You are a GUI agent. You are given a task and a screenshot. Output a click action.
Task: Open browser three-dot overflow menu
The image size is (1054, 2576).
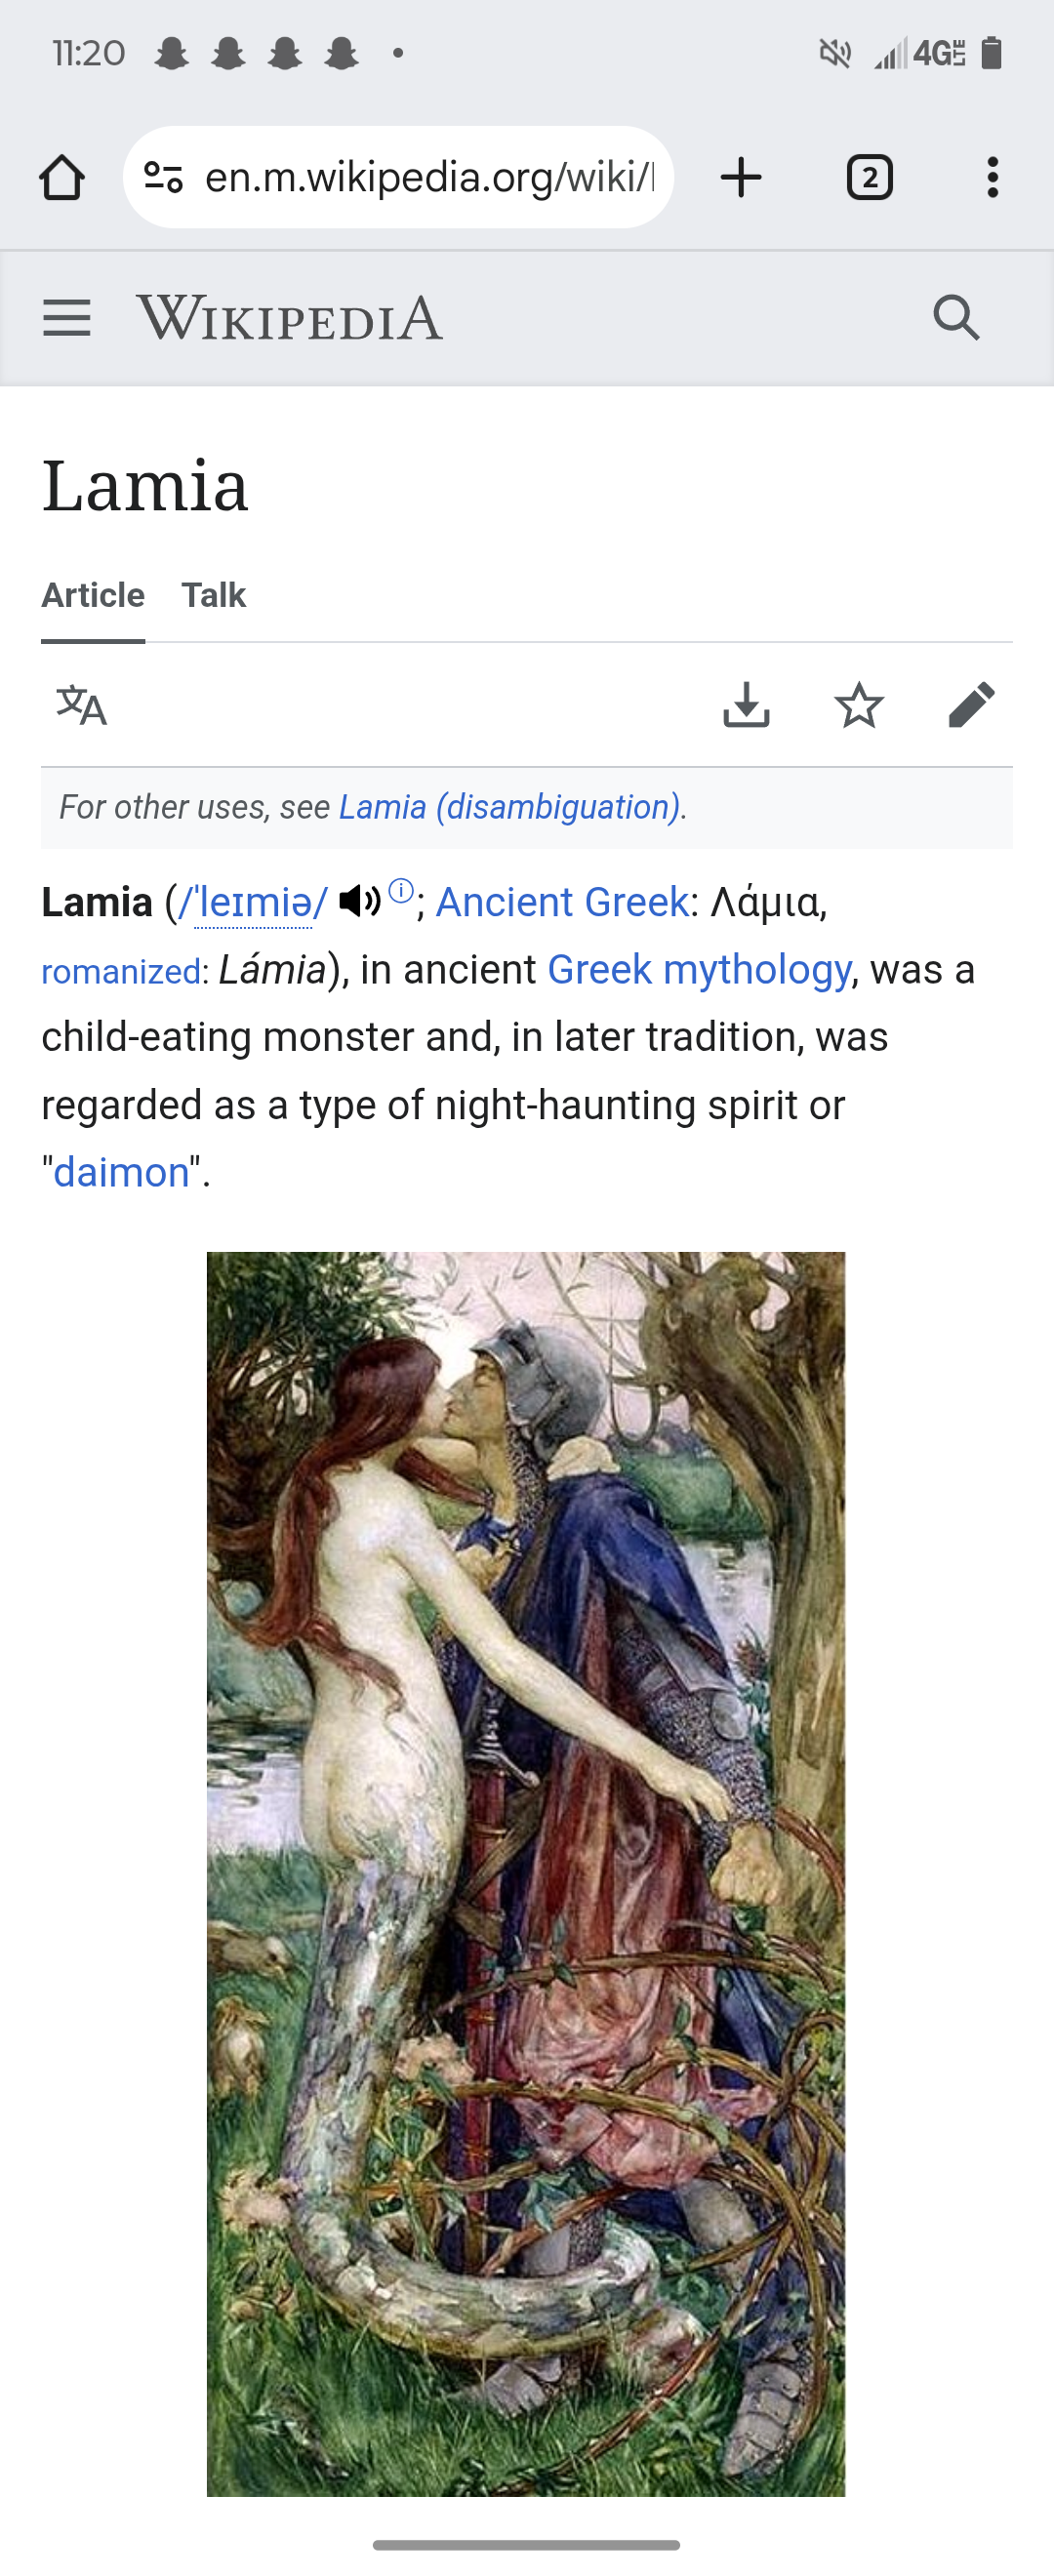click(x=992, y=178)
